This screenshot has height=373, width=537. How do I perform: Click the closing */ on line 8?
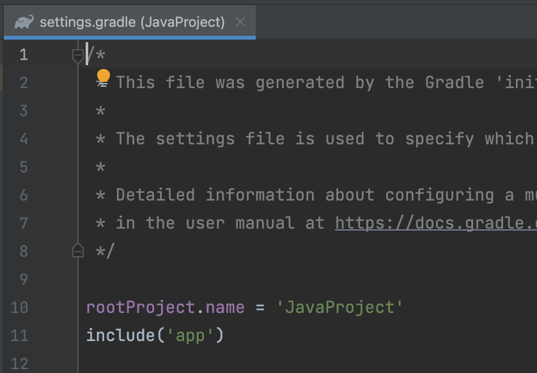[x=104, y=251]
